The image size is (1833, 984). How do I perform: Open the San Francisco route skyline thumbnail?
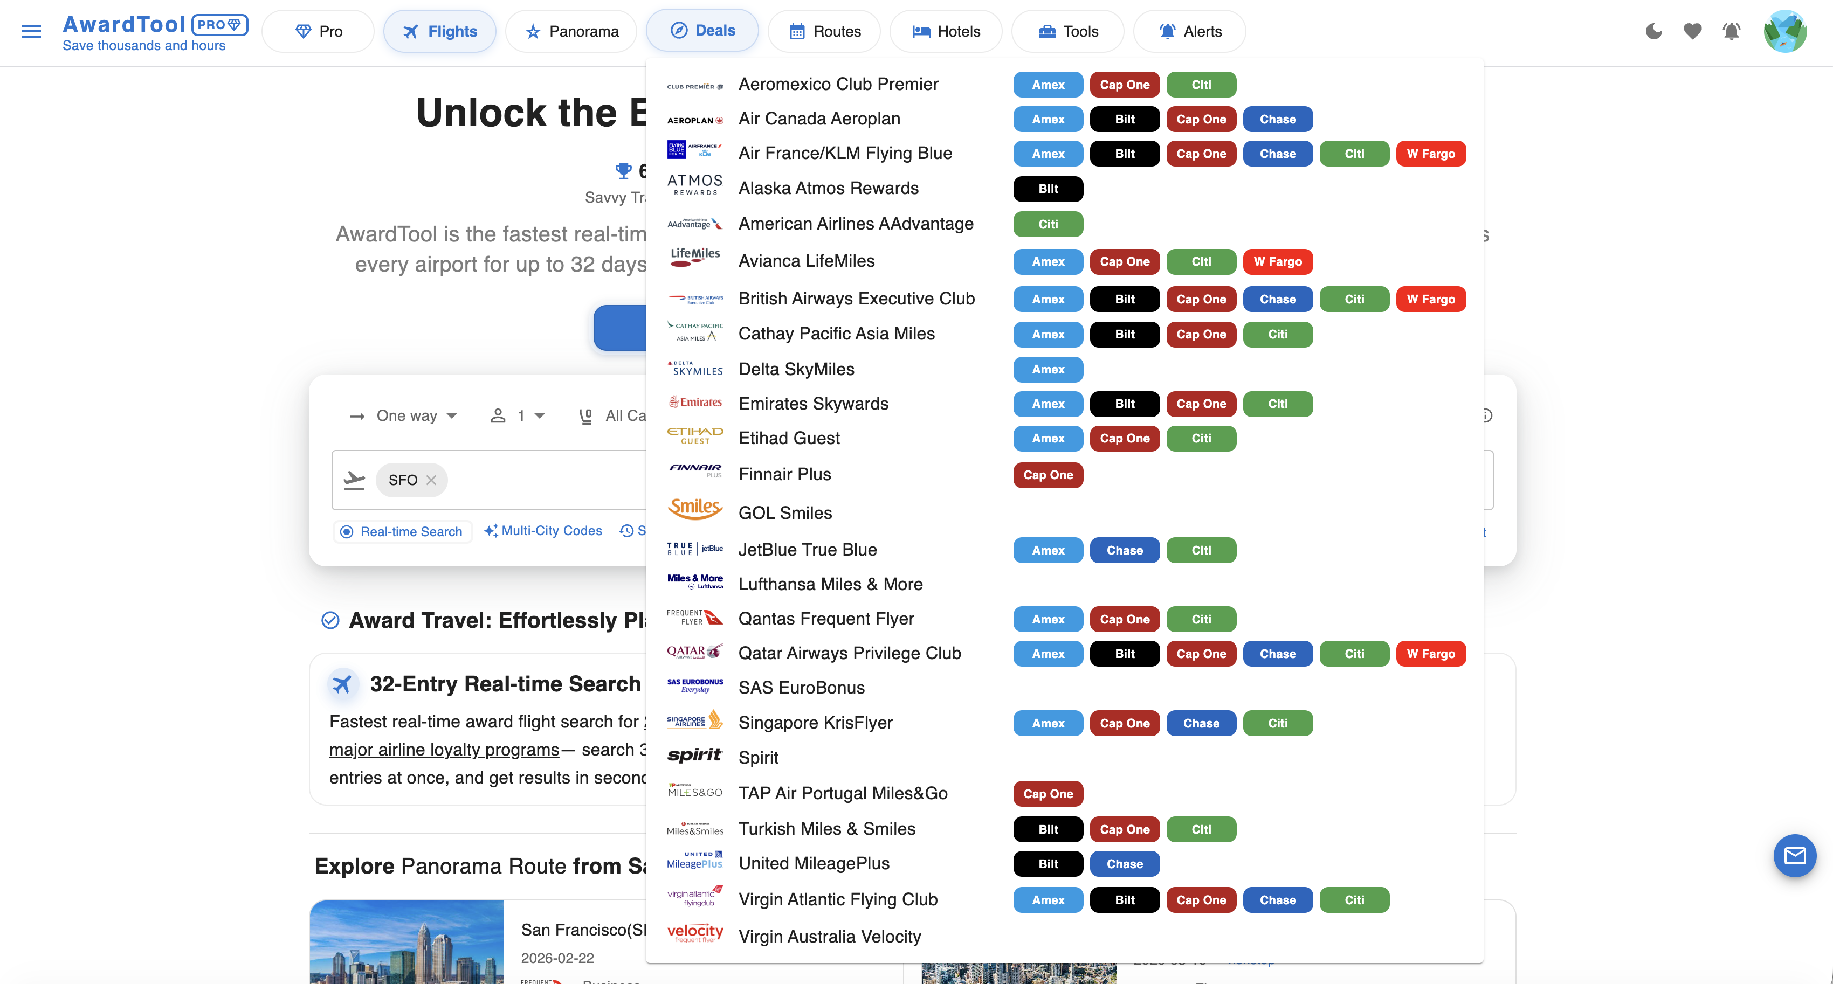(x=407, y=942)
